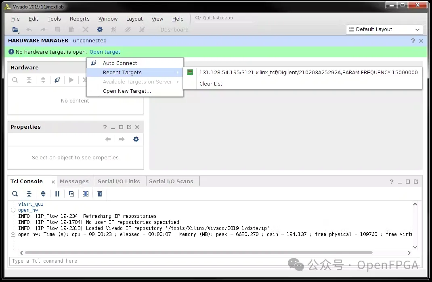The image size is (432, 282).
Task: Pause Tcl Console output
Action: click(x=57, y=194)
